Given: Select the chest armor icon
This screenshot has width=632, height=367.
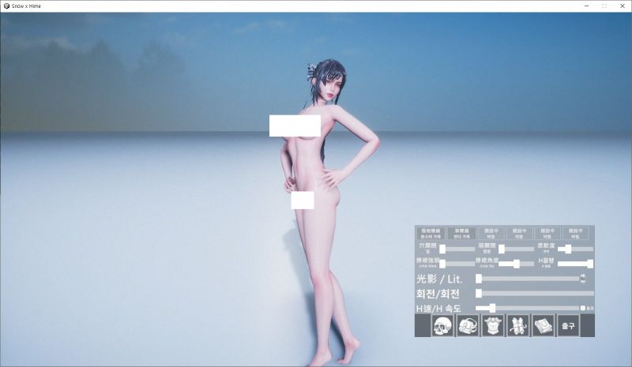Looking at the screenshot, I should (x=492, y=325).
